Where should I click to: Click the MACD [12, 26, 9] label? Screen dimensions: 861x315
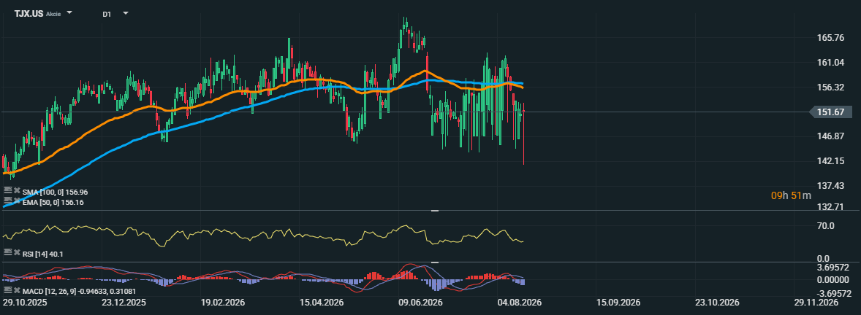click(x=79, y=292)
